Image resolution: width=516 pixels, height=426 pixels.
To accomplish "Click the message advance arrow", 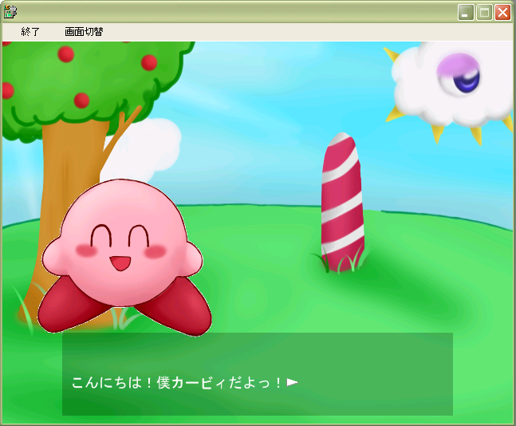I will pos(292,382).
